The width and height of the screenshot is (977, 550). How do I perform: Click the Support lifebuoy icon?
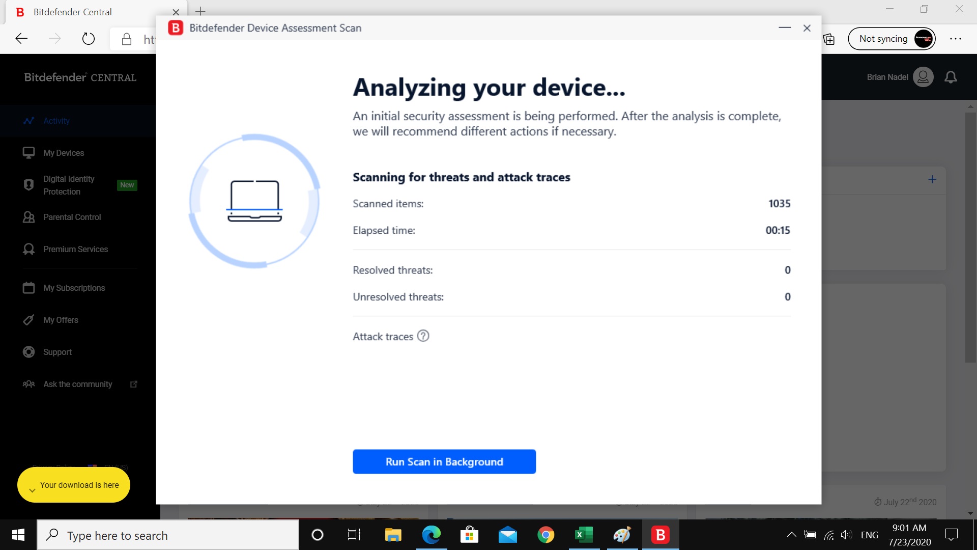point(28,352)
